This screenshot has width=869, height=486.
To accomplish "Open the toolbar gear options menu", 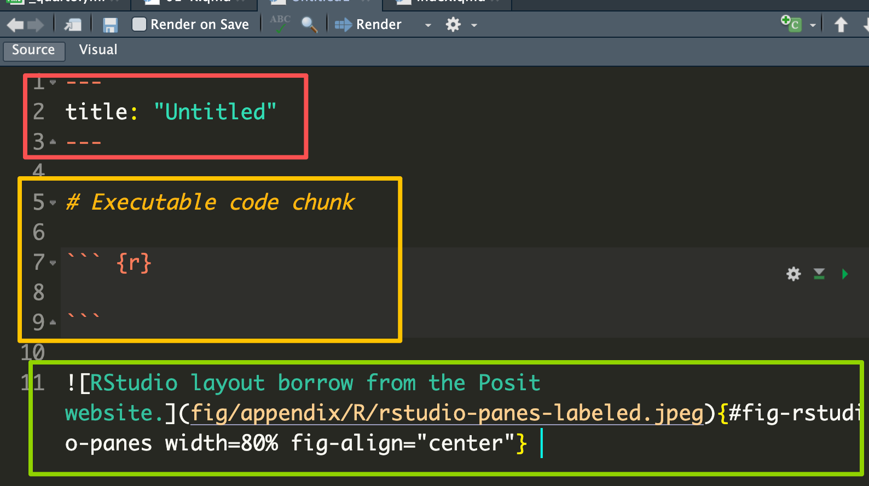I will point(454,25).
